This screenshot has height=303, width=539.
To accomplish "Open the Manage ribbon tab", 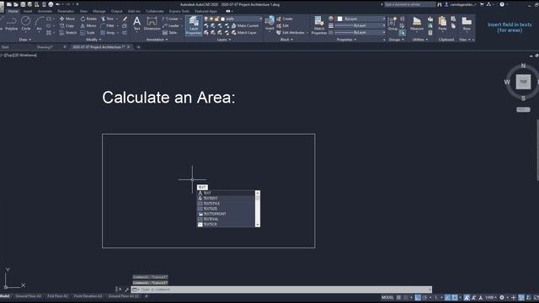I will click(99, 11).
